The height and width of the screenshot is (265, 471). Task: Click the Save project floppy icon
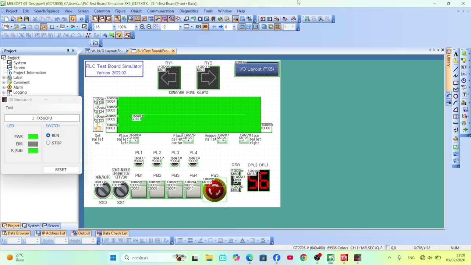coord(26,19)
